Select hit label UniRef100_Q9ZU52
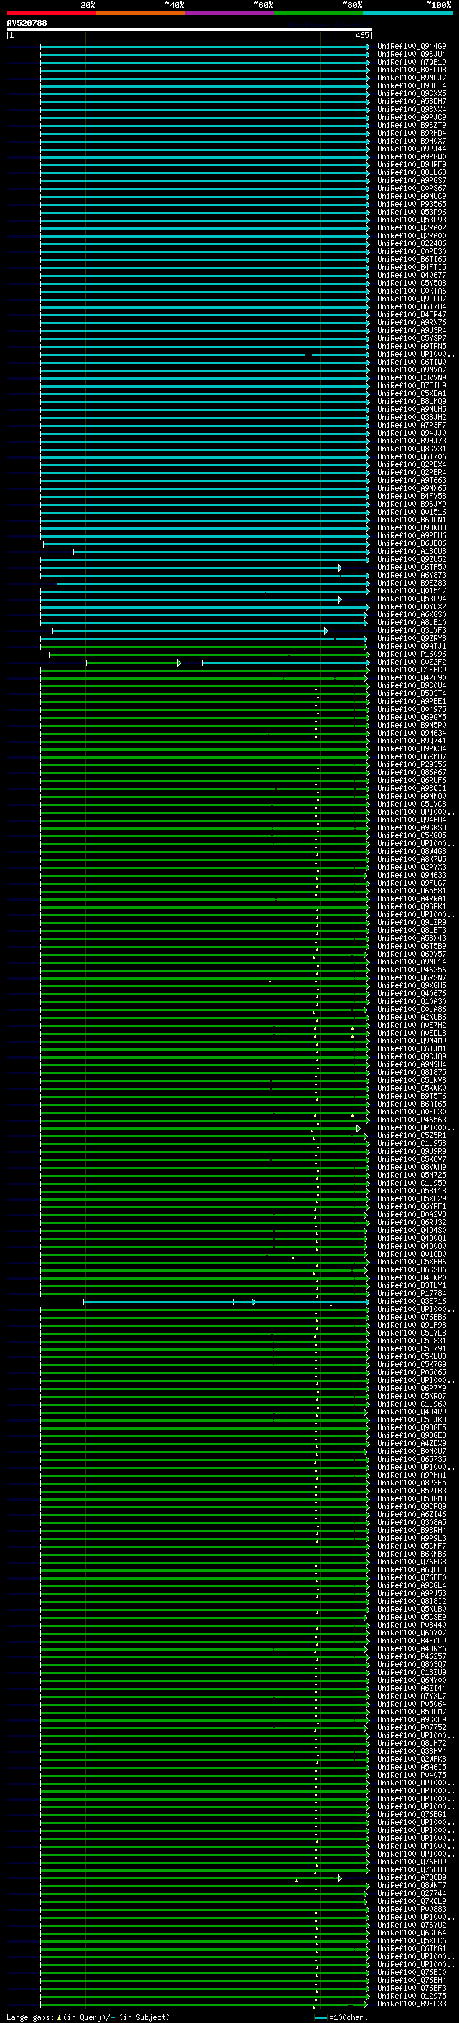 point(412,559)
